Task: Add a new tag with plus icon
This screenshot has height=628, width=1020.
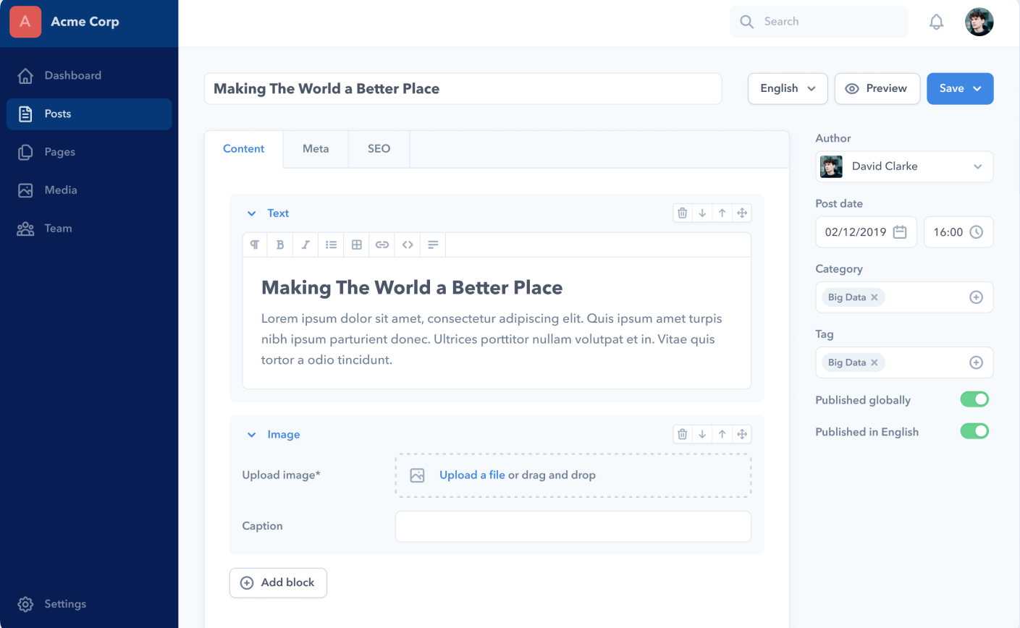Action: 976,362
